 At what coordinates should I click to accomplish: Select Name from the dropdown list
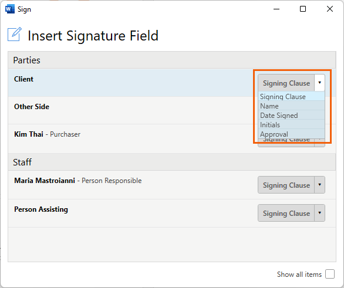point(291,106)
